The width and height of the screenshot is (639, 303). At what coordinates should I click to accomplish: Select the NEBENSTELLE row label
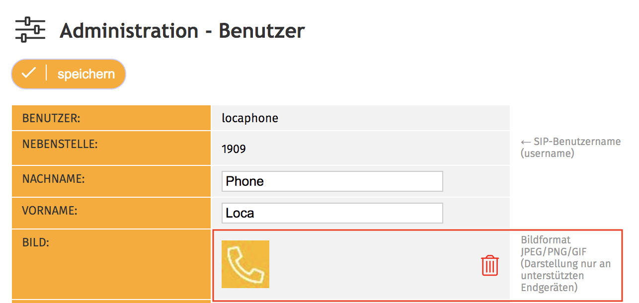[60, 145]
